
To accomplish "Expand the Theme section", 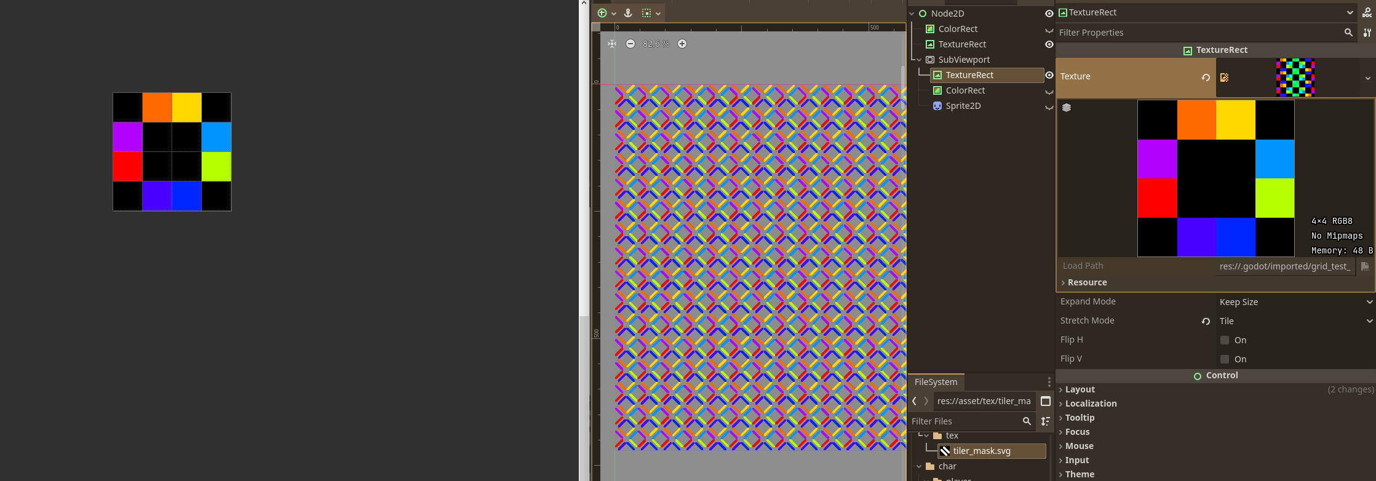I will [x=1080, y=474].
